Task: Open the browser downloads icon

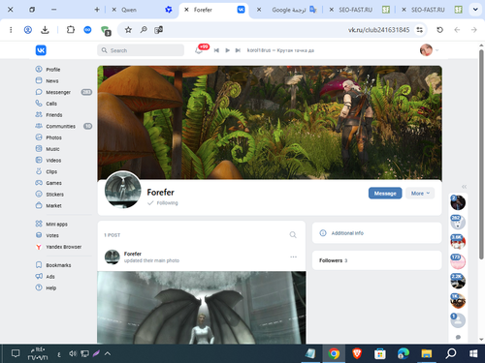Action: (45, 30)
